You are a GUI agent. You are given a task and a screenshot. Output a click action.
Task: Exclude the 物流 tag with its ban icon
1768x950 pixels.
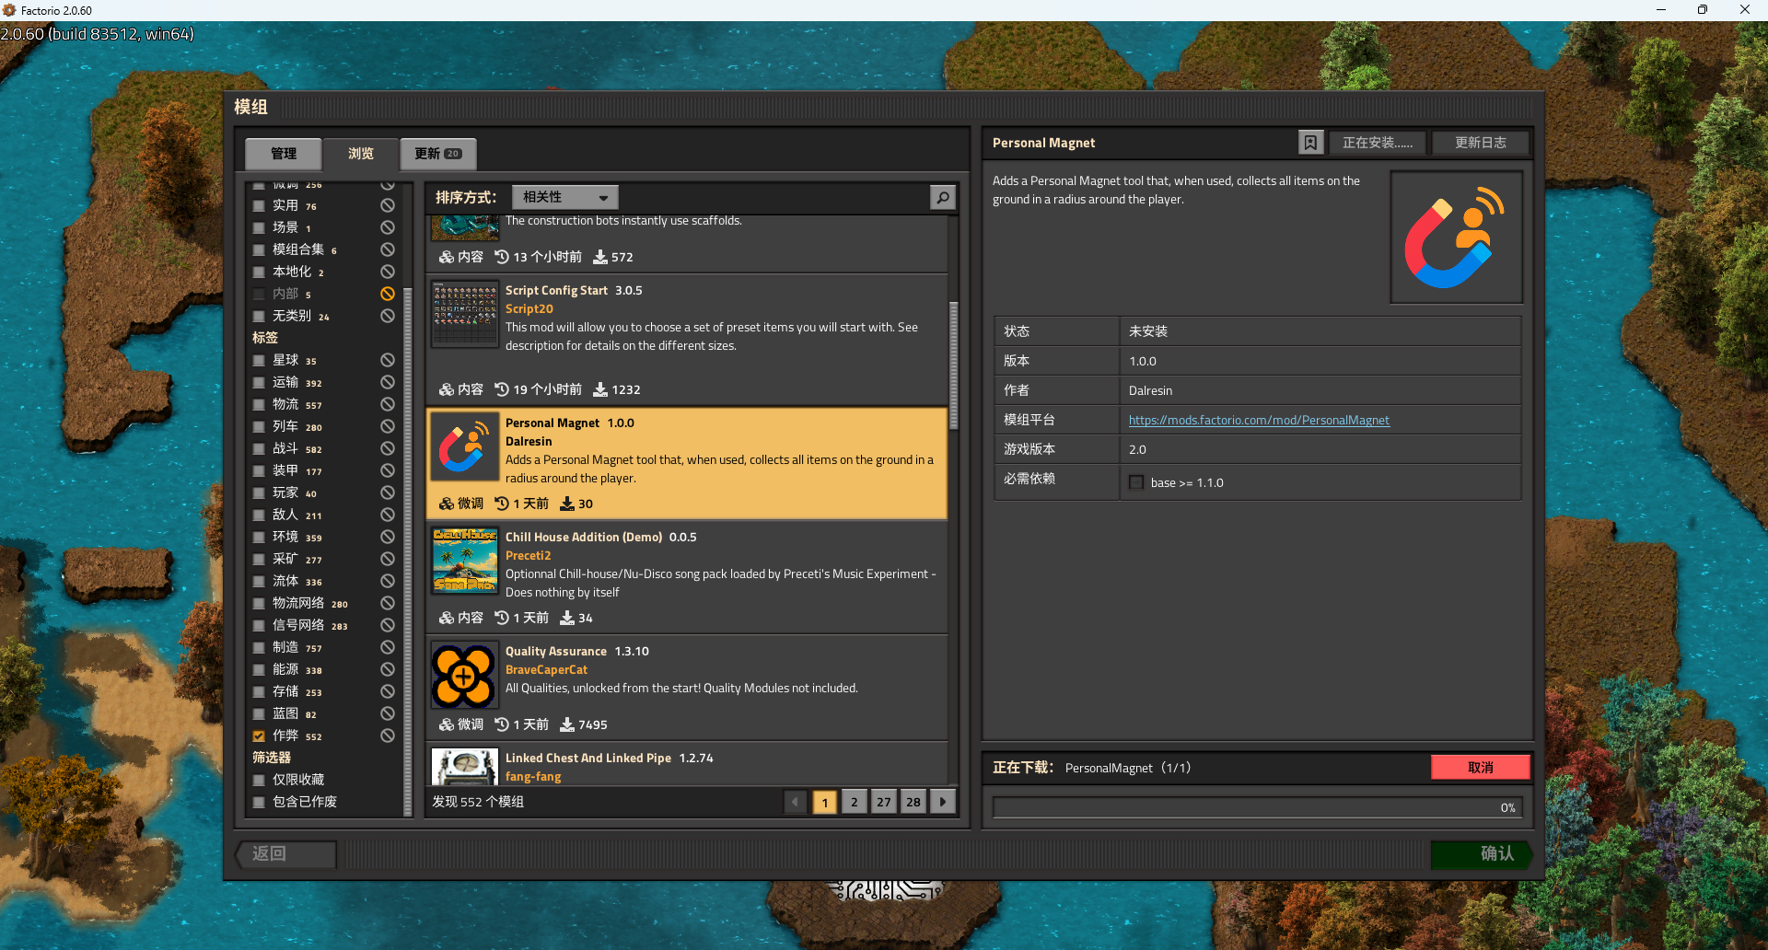point(388,404)
